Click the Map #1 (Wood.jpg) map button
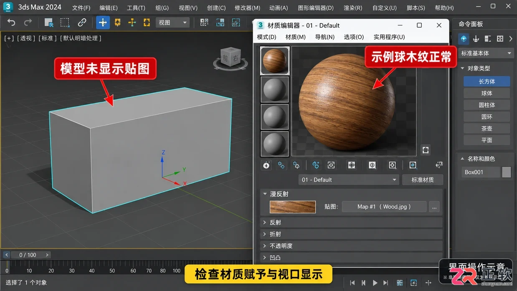 click(384, 207)
